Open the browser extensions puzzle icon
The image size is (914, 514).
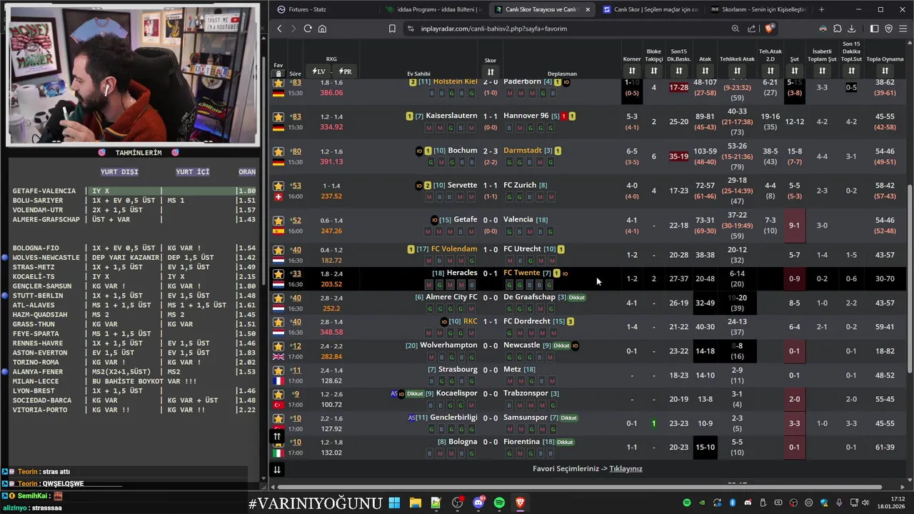(x=838, y=29)
